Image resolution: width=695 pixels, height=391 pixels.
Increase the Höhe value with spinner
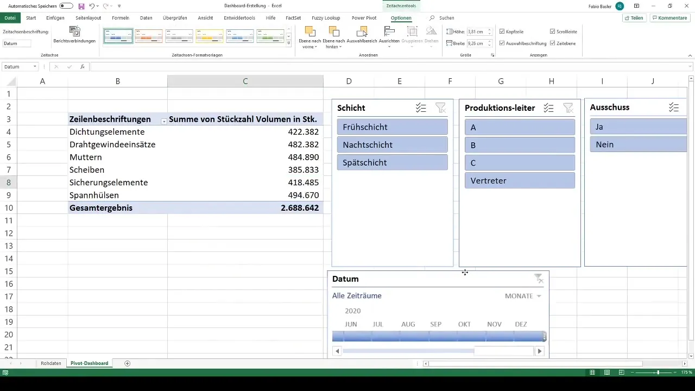point(489,30)
